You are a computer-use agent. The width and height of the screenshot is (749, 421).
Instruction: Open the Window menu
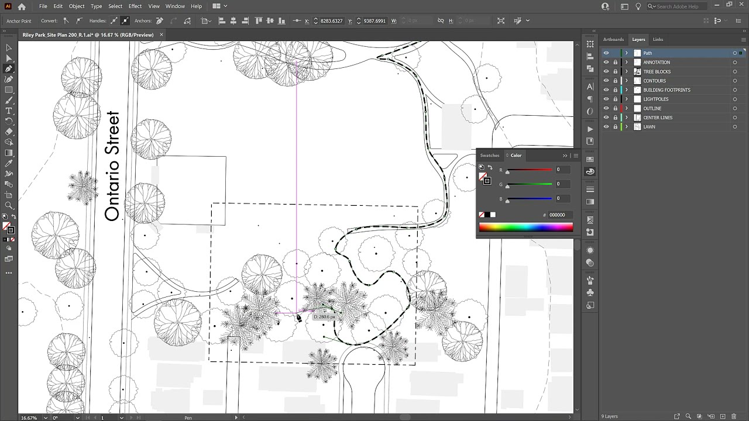point(175,6)
